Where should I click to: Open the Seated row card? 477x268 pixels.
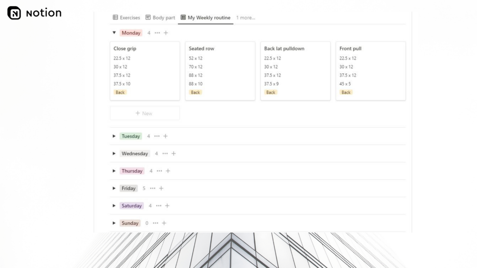(201, 48)
